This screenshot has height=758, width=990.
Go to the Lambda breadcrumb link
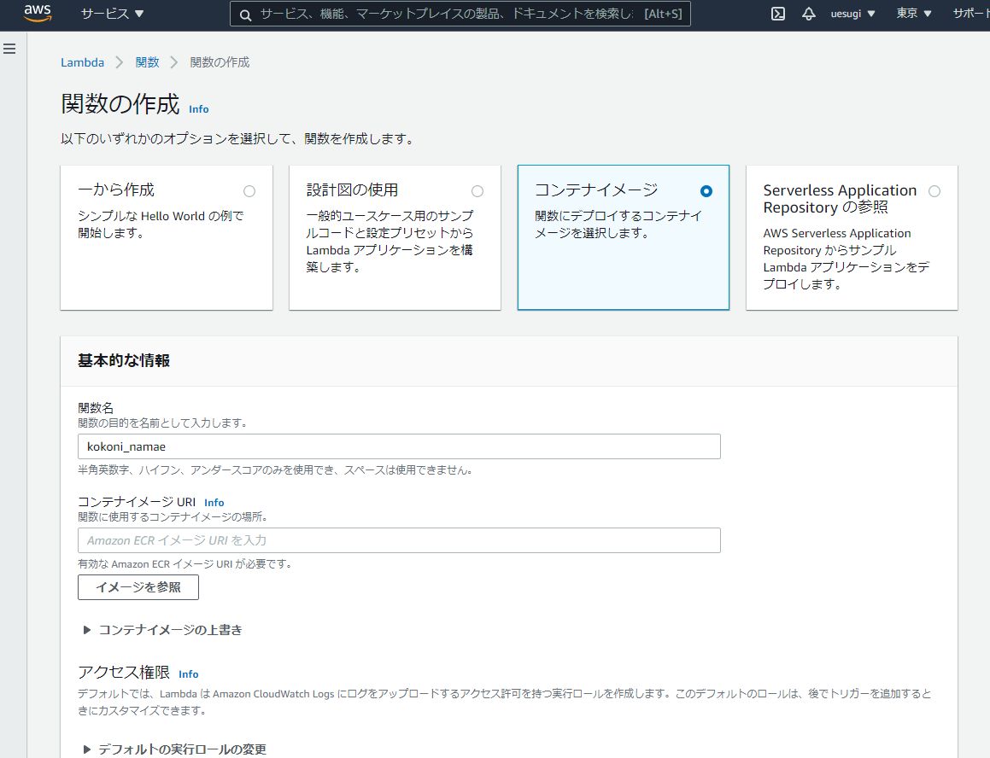tap(82, 62)
